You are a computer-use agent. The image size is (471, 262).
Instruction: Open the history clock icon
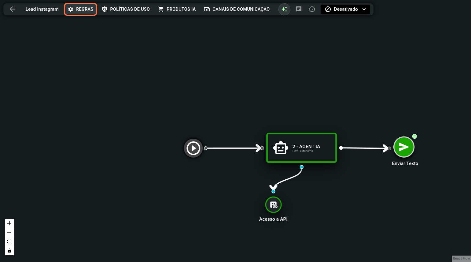[x=312, y=9]
